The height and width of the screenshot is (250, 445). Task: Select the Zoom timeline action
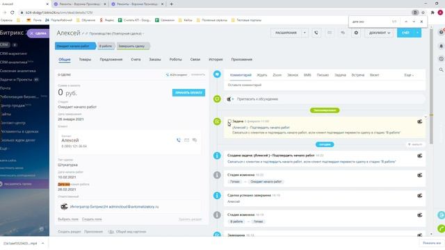click(x=277, y=75)
